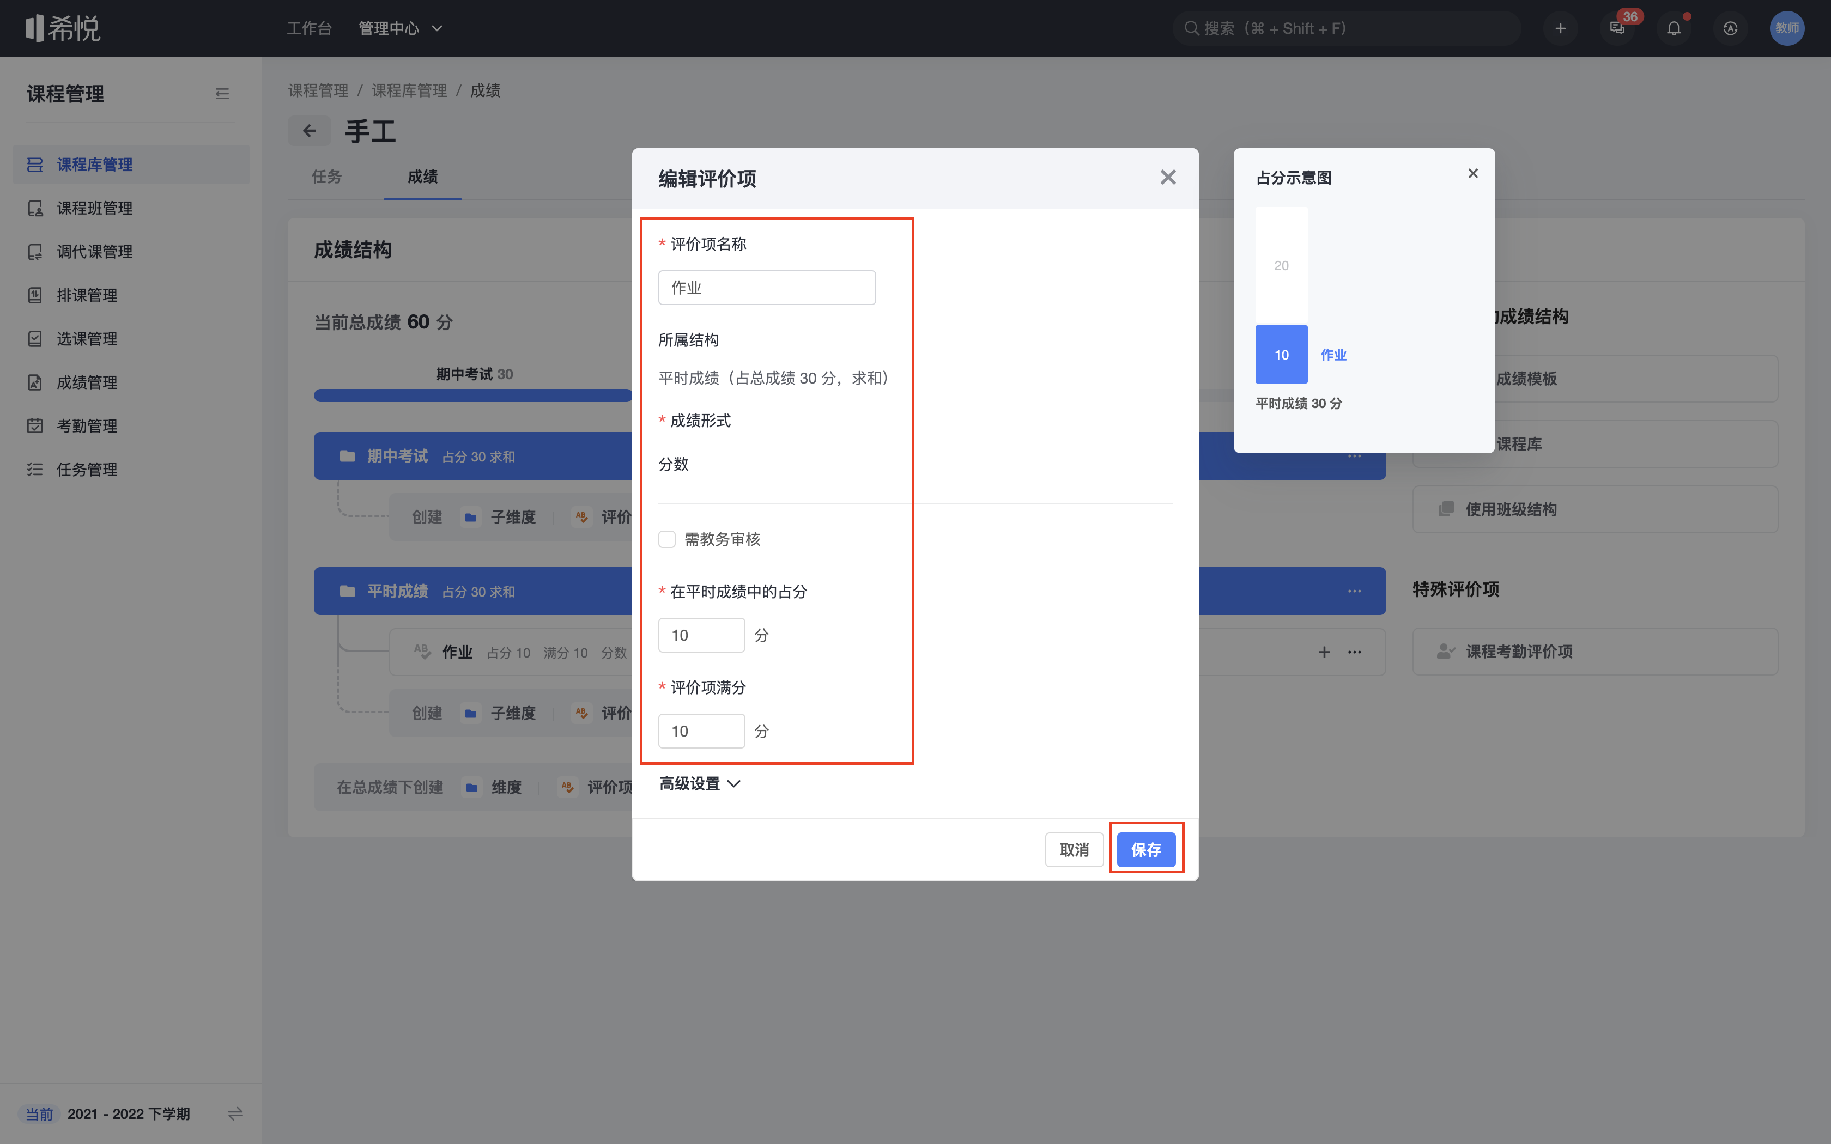The image size is (1831, 1144).
Task: Click 任务管理 sidebar icon
Action: pos(35,469)
